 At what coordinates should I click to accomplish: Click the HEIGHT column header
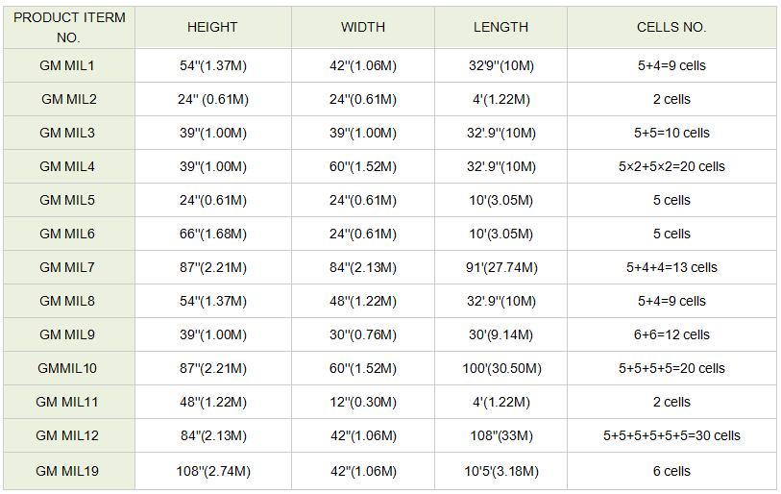pyautogui.click(x=212, y=27)
